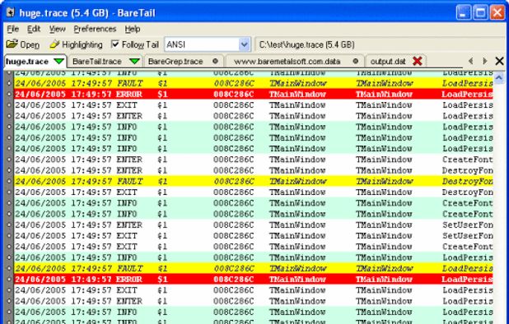Click bookmark dot beside ENTER CreateFont row
Image resolution: width=509 pixels, height=324 pixels.
click(9, 160)
